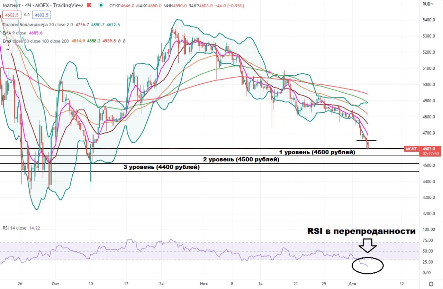Screen dimensions: 443x289
Task: Click the red 4602.5 sell price box
Action: (11, 15)
